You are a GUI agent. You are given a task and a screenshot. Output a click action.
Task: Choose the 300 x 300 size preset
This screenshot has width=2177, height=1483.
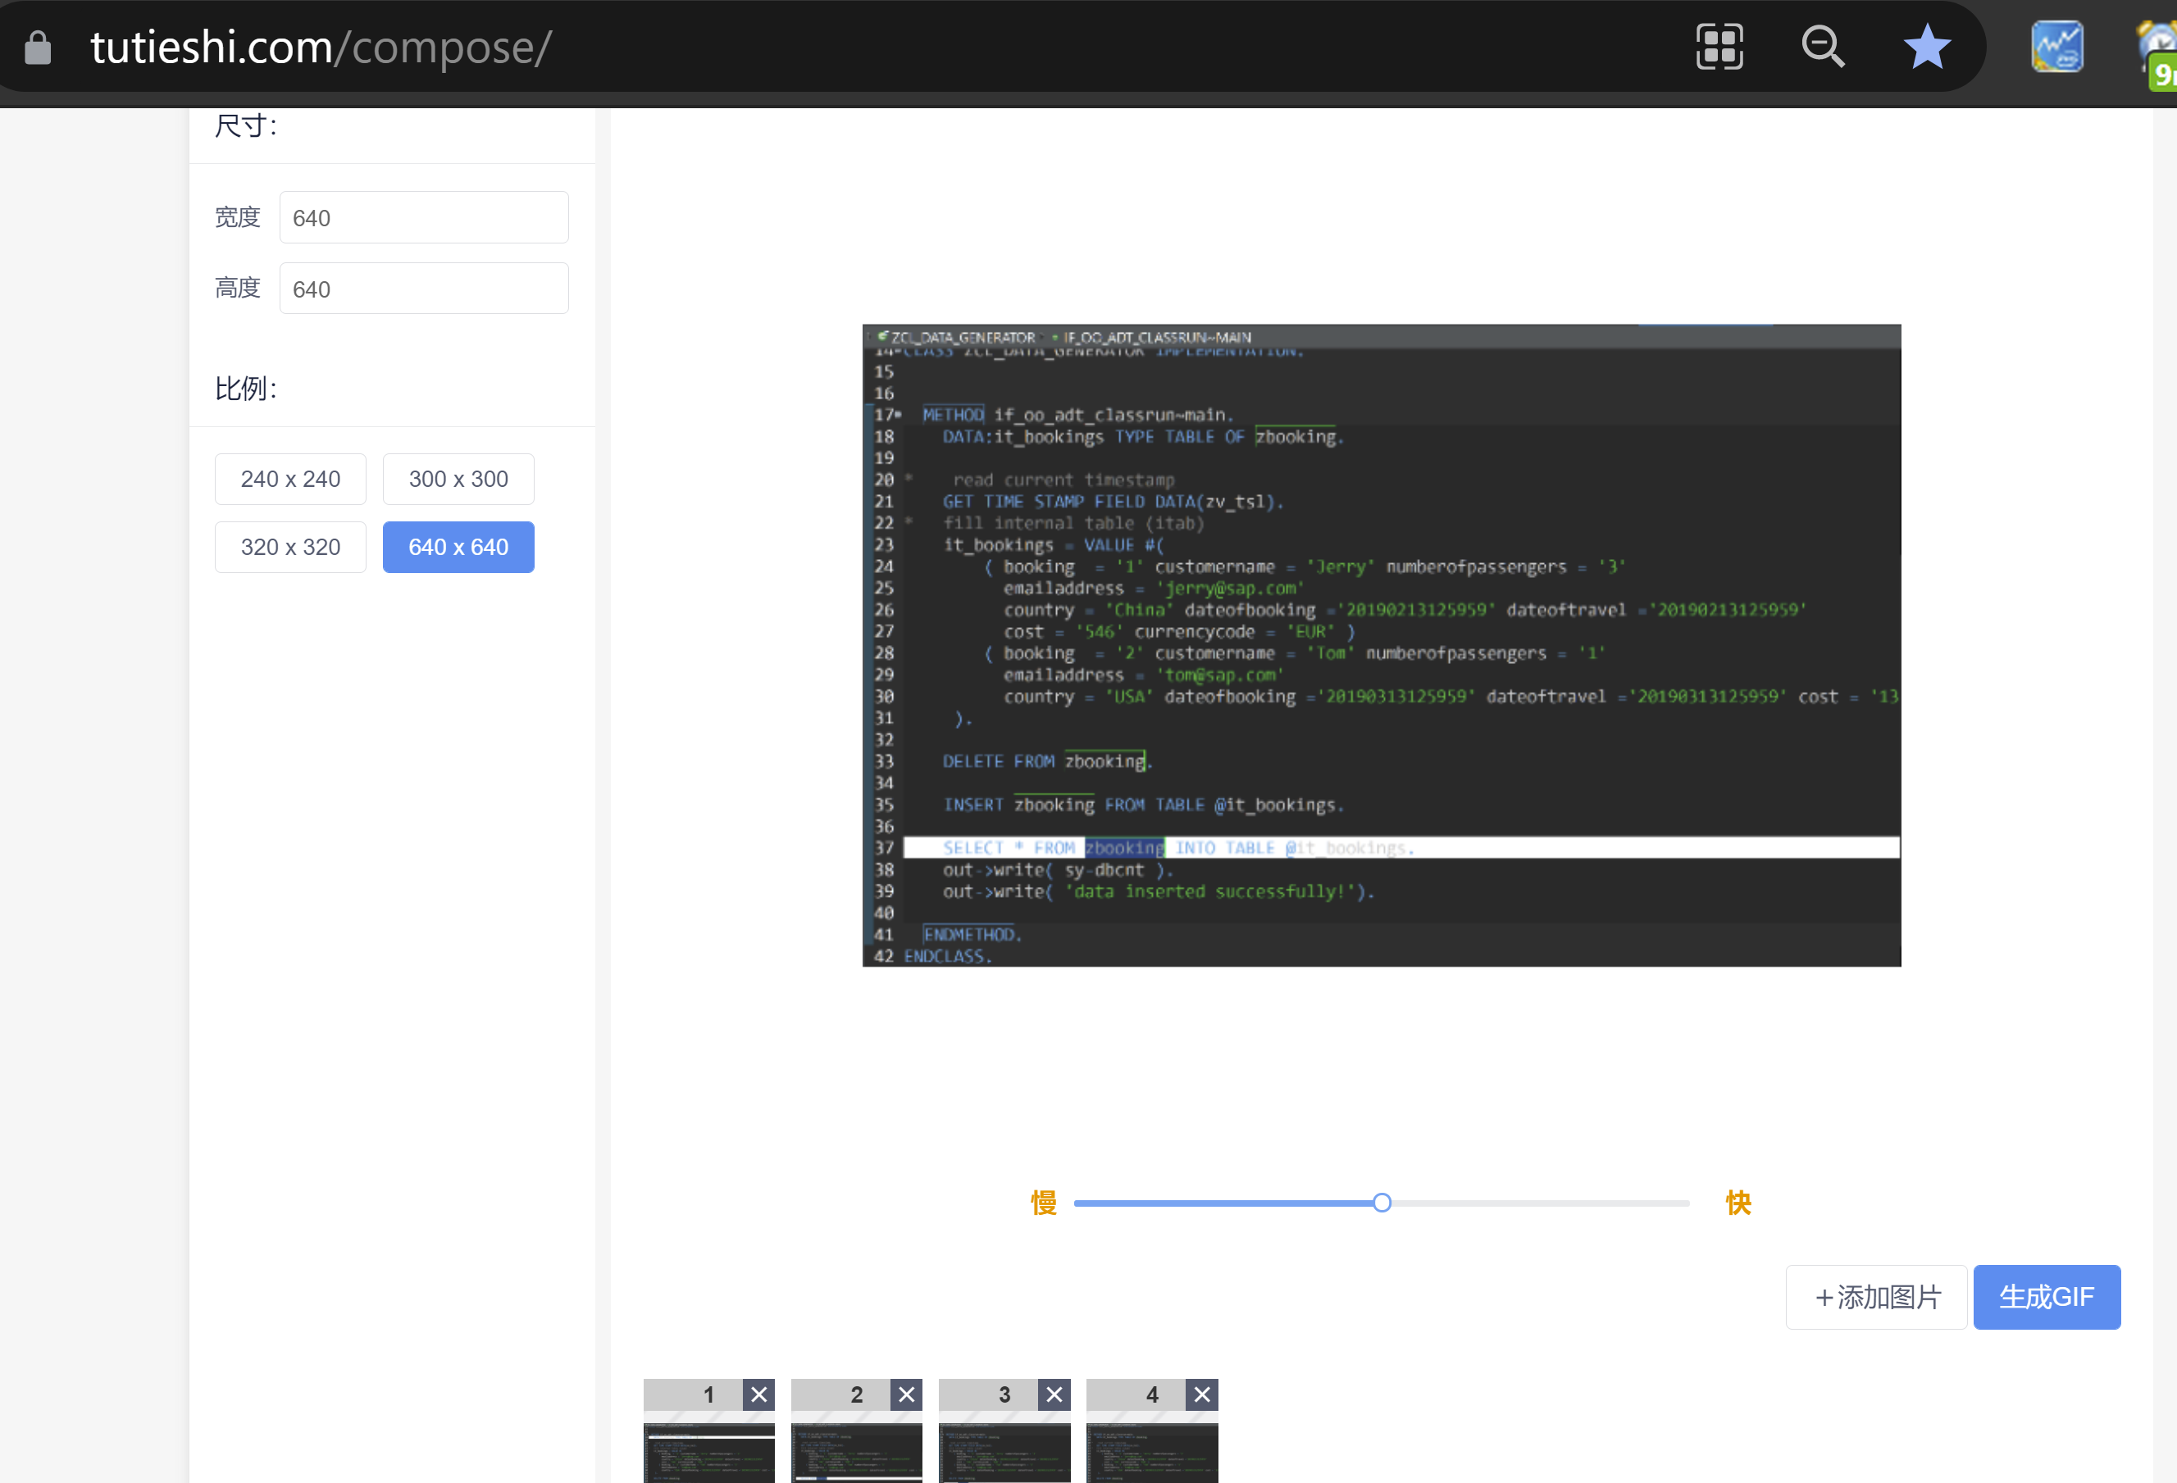458,479
